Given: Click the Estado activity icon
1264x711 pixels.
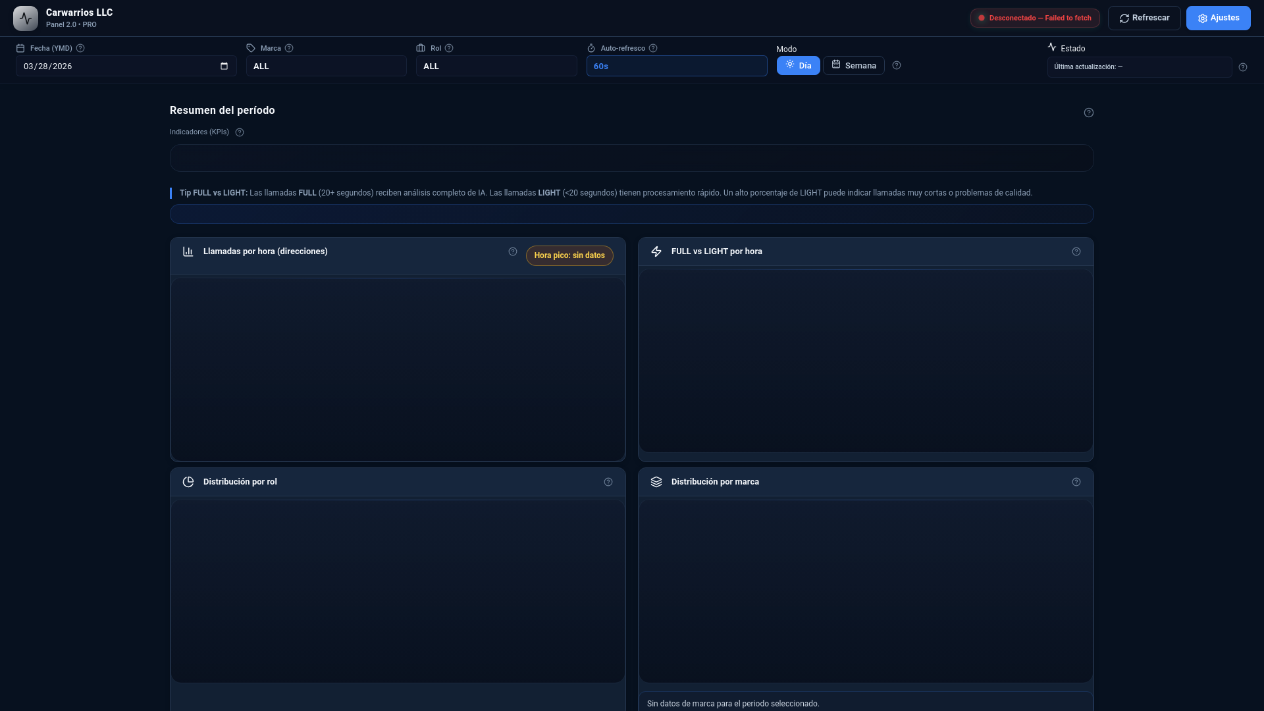Looking at the screenshot, I should (1052, 47).
